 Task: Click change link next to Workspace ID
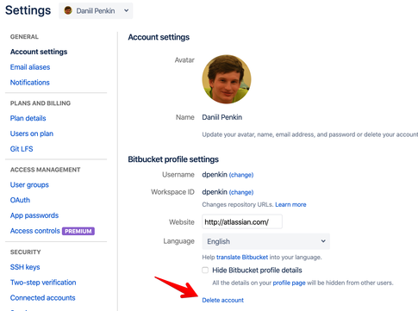tap(241, 192)
